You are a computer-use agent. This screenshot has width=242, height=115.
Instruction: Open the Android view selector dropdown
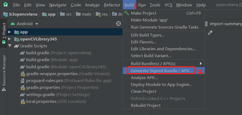pyautogui.click(x=24, y=24)
